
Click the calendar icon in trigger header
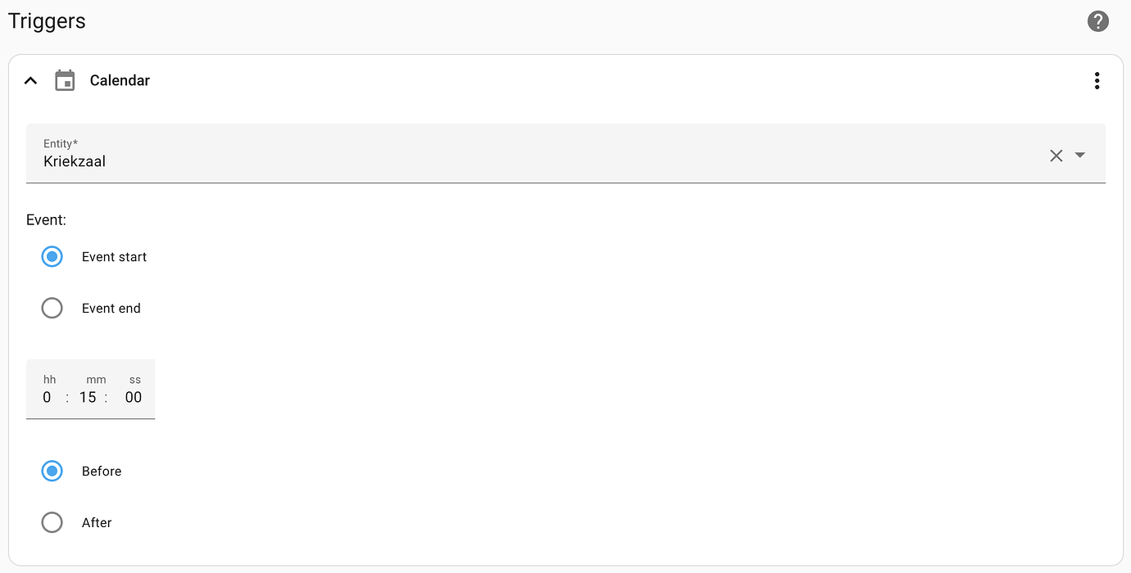click(x=65, y=80)
